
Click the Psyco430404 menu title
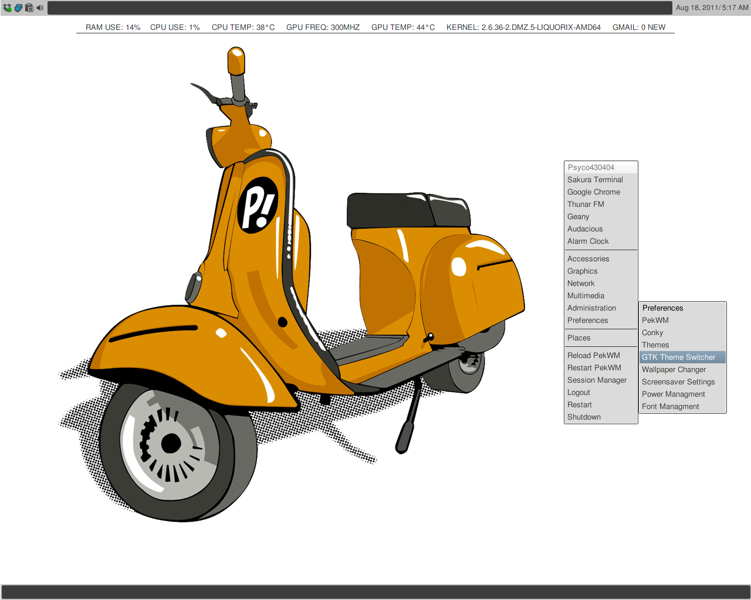pos(601,168)
